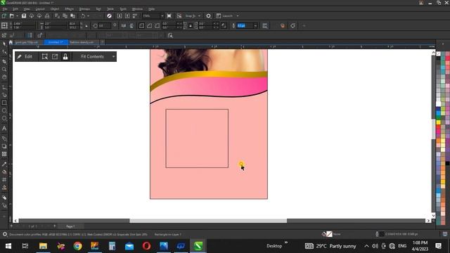Select the Drop Shadow tool in the toolbox

click(4, 146)
